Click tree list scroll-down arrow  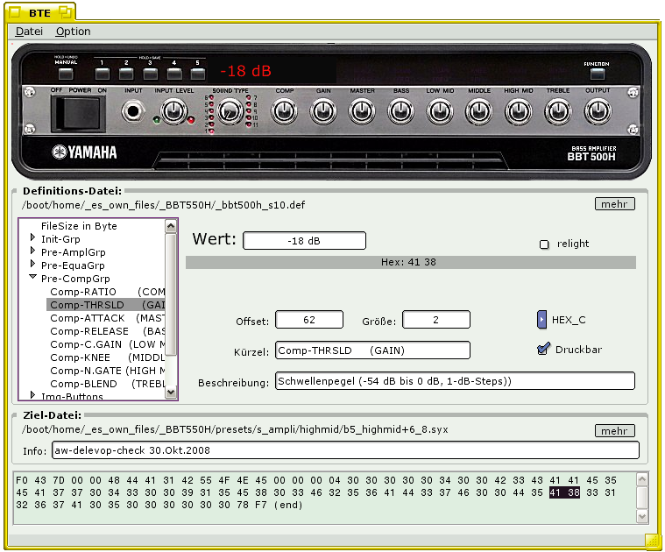(171, 393)
